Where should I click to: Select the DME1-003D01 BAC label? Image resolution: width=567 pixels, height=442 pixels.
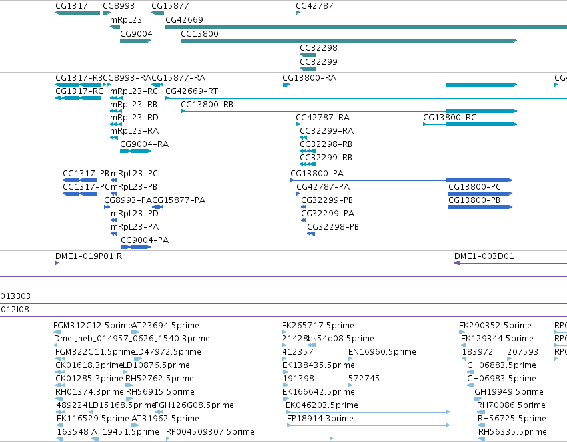[x=484, y=256]
